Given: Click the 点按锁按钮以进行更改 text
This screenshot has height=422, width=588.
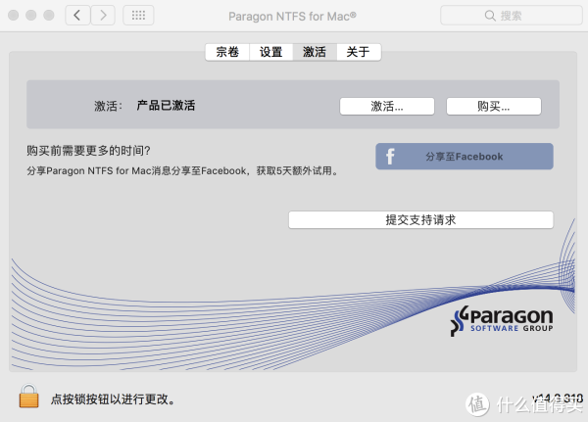Looking at the screenshot, I should pos(113,399).
